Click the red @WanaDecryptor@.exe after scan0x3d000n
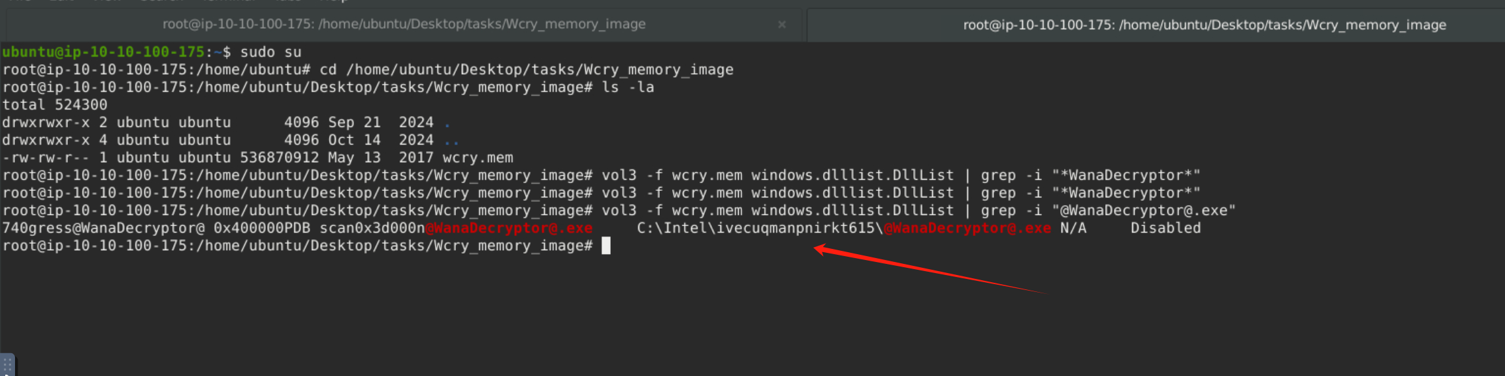This screenshot has height=376, width=1505. coord(509,229)
